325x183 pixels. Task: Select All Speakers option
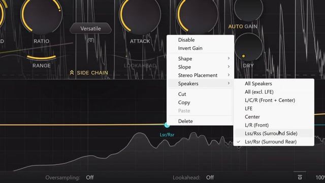tap(274, 83)
